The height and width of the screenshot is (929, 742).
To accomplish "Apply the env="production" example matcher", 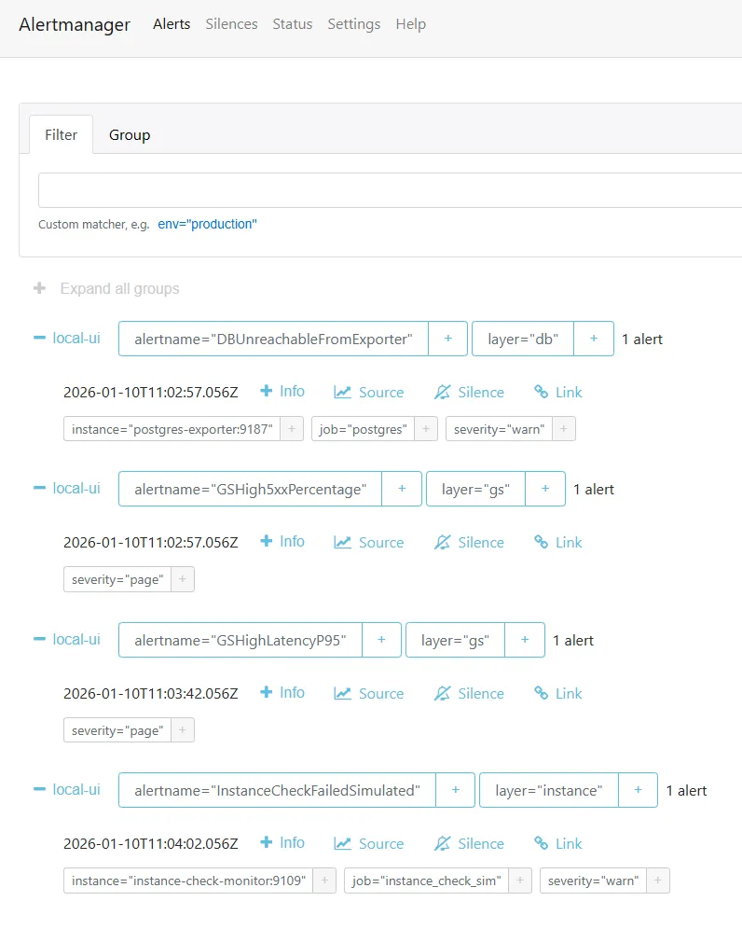I will pyautogui.click(x=207, y=224).
